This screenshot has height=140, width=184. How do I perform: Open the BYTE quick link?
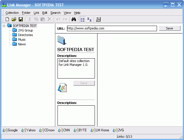point(80,130)
